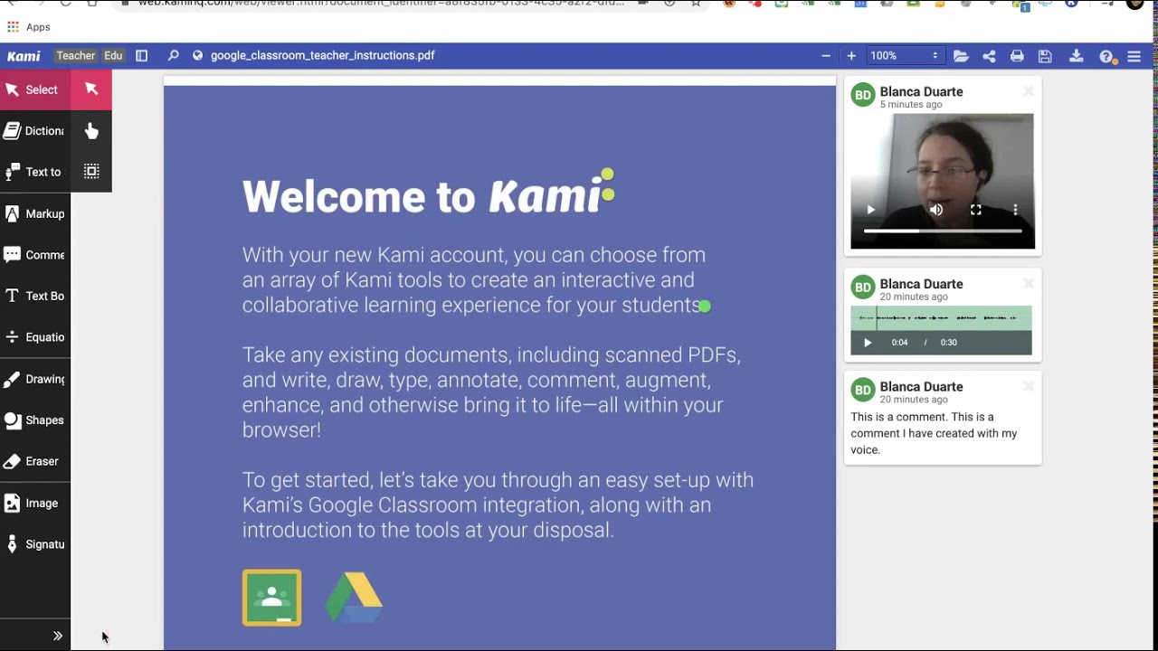Open file with folder icon
Viewport: 1158px width, 651px height.
pyautogui.click(x=961, y=56)
